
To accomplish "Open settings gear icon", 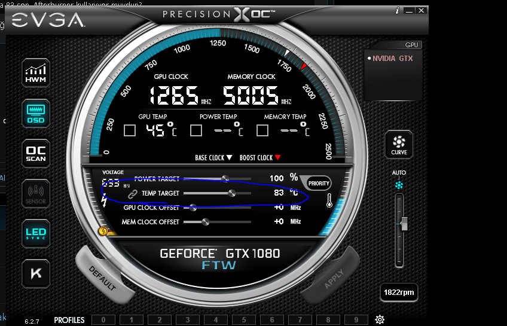I will click(380, 319).
